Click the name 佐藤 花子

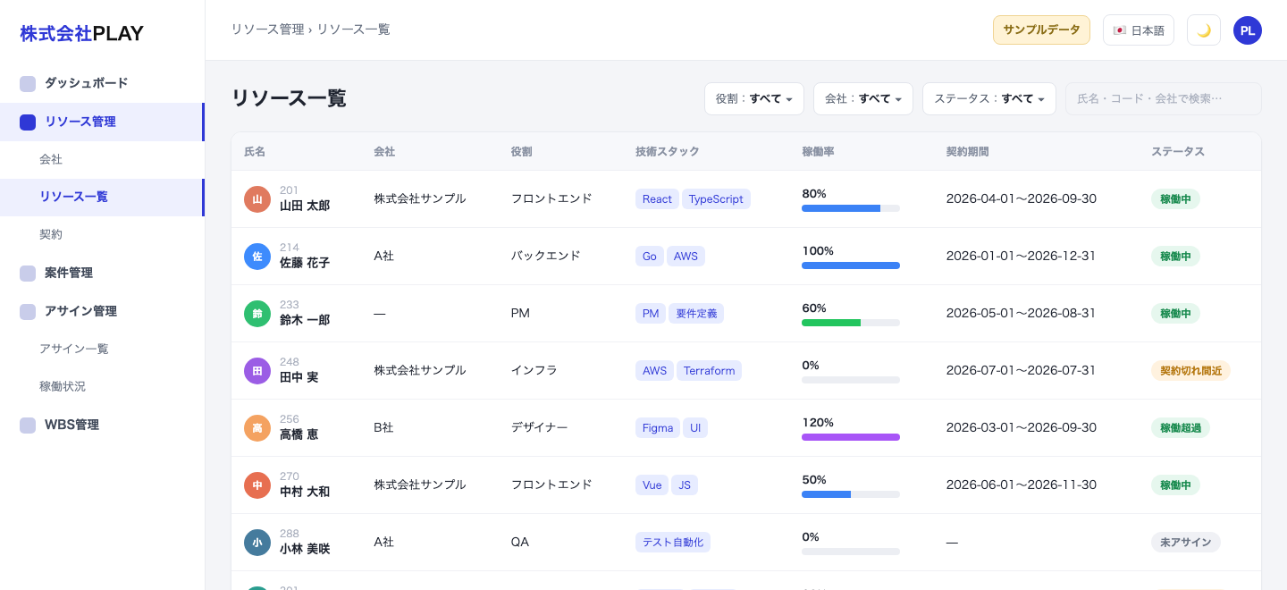305,264
